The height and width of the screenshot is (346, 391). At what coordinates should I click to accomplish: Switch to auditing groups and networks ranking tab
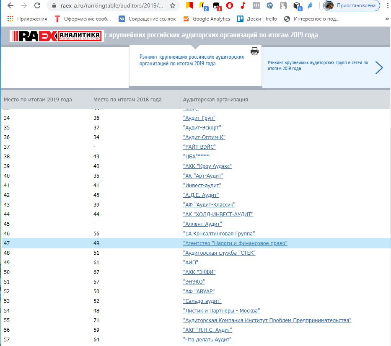pos(318,65)
